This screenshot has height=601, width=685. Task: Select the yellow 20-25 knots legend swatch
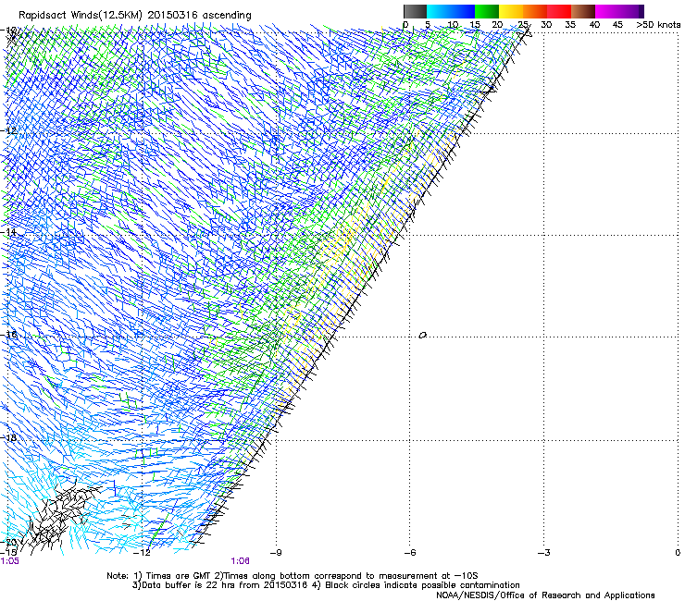click(511, 11)
